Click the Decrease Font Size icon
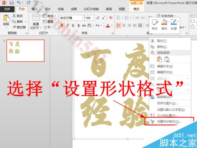The height and width of the screenshot is (148, 197). 104,18
